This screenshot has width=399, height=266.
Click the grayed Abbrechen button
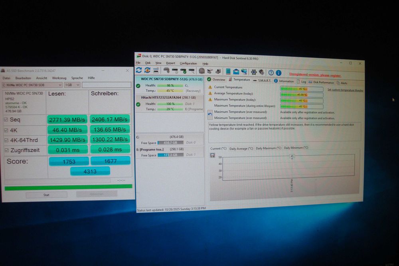(97, 194)
